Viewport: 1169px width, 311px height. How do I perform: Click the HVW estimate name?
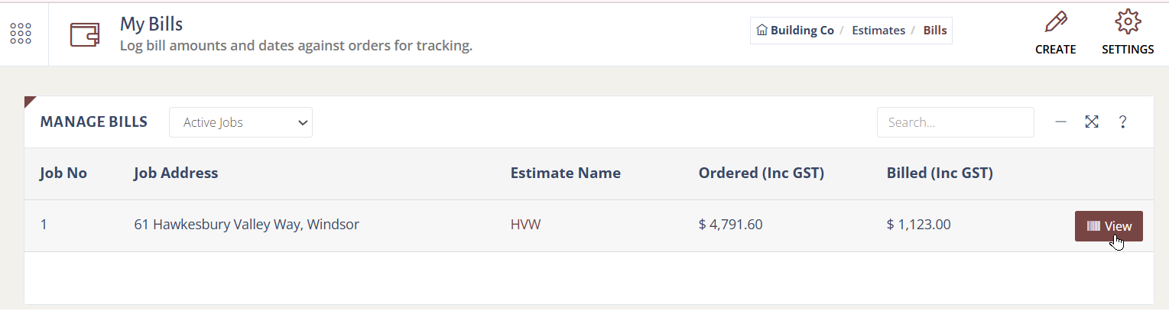pos(525,225)
